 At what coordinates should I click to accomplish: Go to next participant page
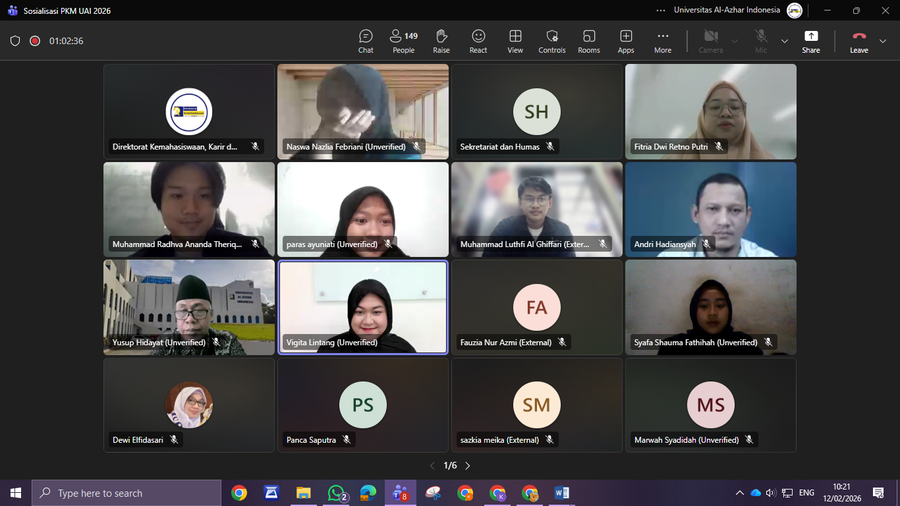[468, 466]
